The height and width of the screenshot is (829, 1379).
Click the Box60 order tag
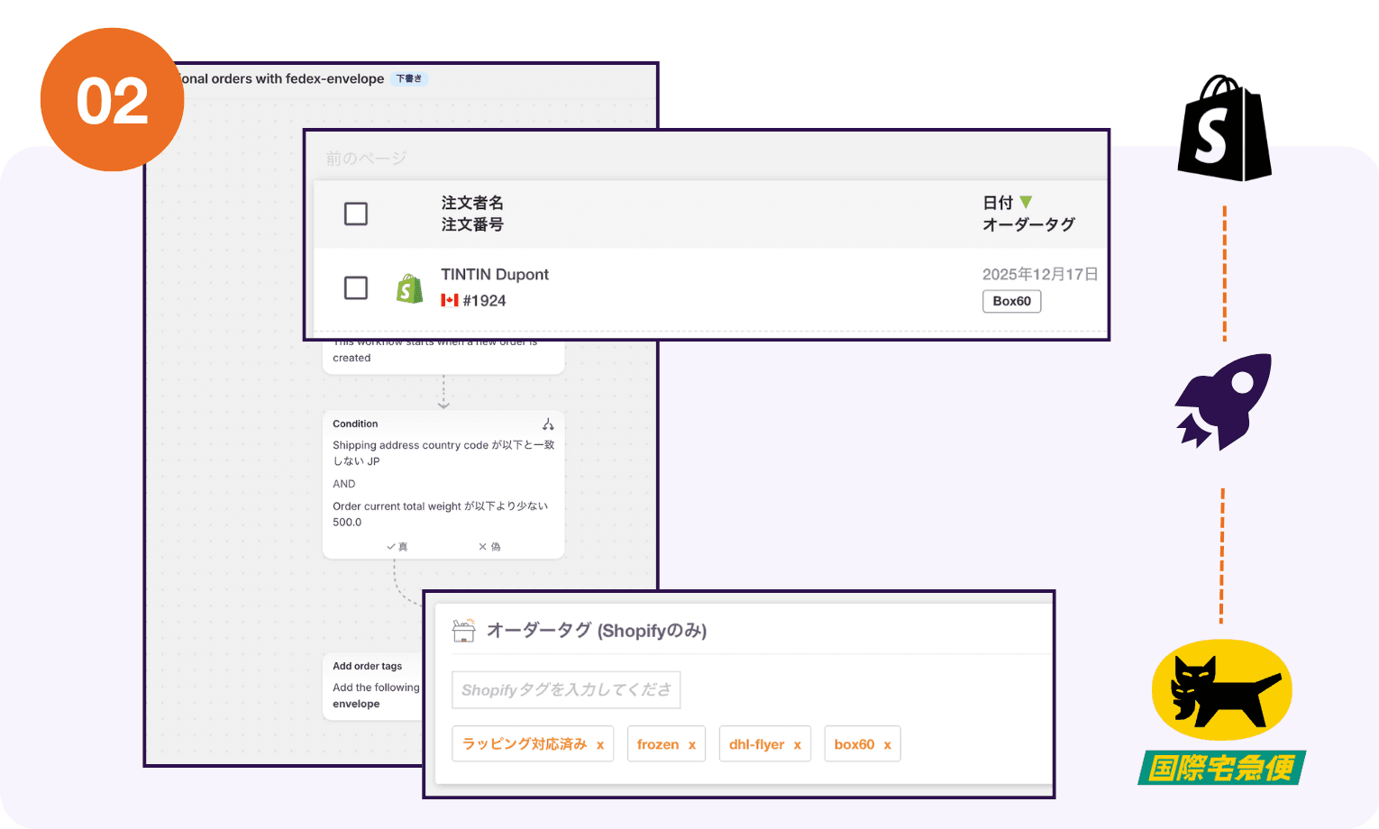[1011, 301]
